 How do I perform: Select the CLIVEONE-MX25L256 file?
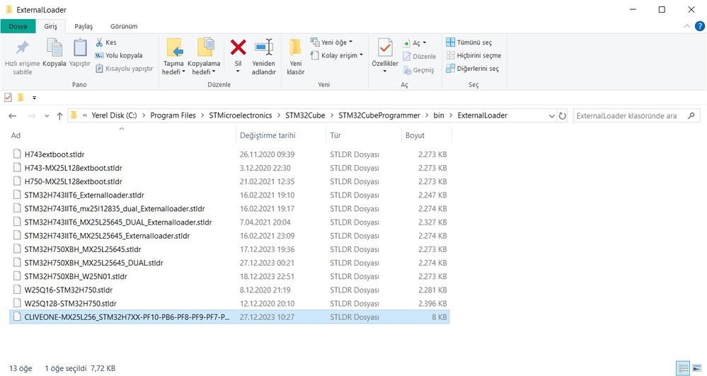point(229,317)
